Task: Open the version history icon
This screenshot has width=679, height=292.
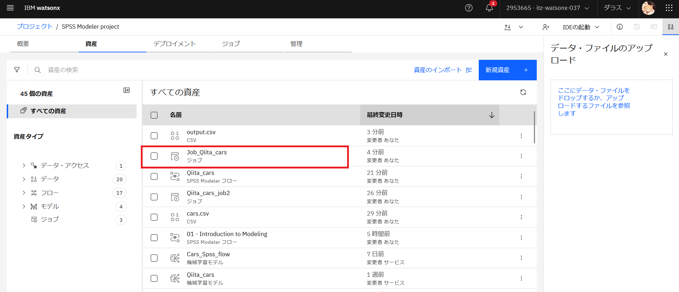Action: 637,27
